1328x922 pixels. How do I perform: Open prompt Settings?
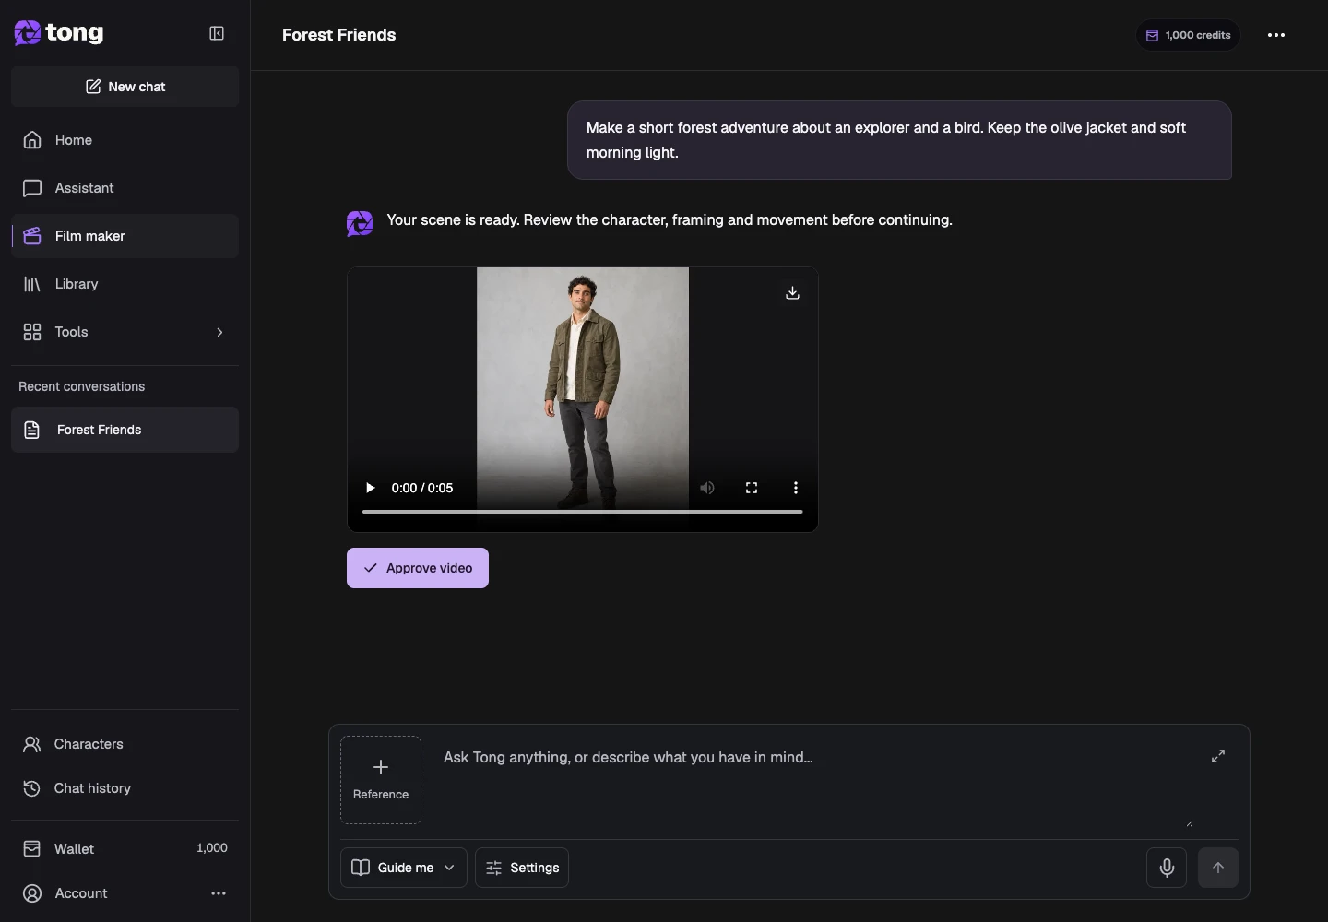click(522, 868)
